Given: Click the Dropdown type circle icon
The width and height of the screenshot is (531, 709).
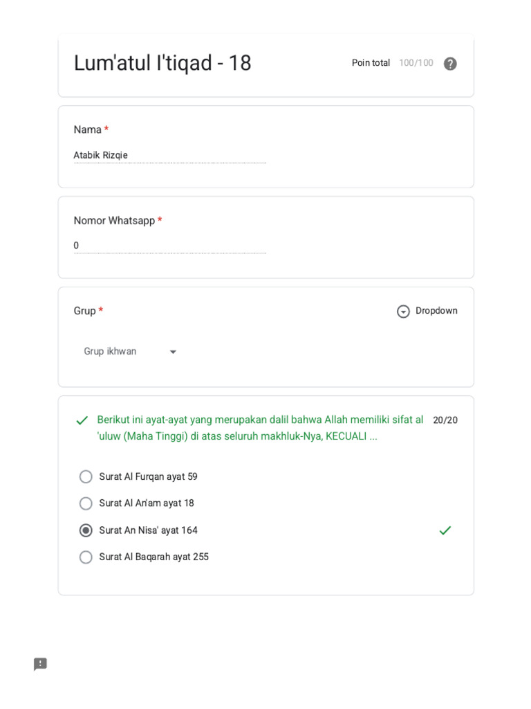Looking at the screenshot, I should (403, 312).
